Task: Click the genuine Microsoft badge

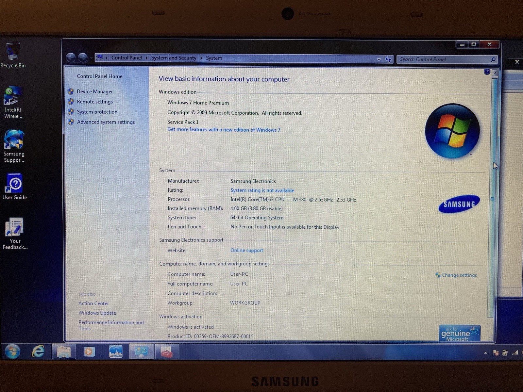Action: (x=460, y=333)
